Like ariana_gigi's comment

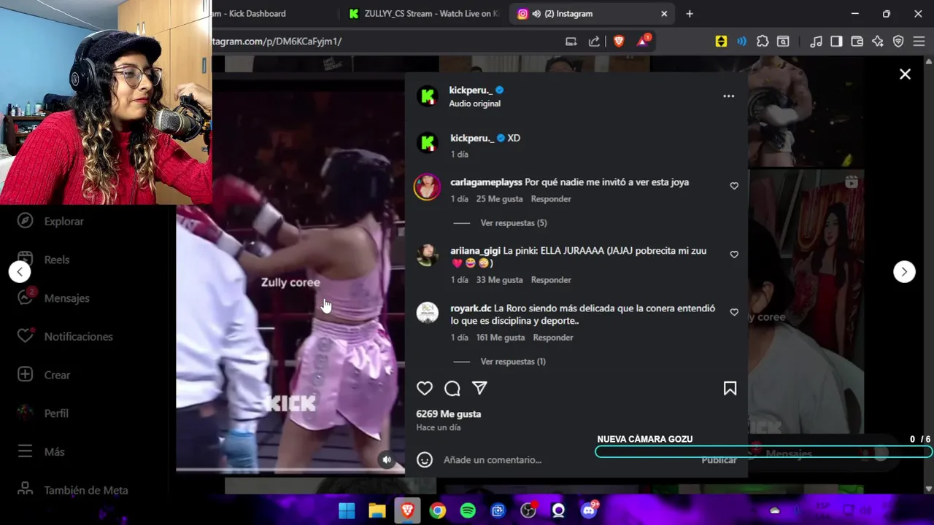(x=734, y=254)
